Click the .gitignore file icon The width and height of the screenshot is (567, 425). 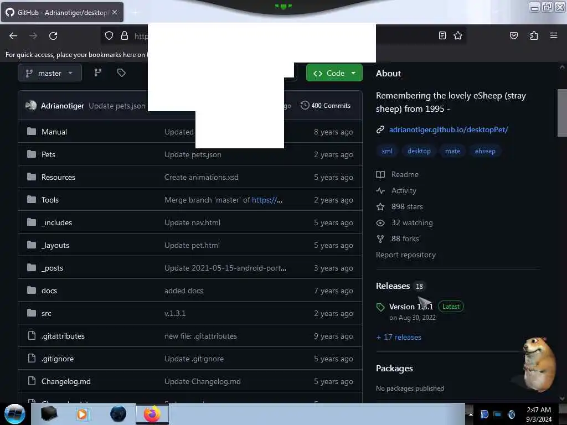[x=32, y=358]
